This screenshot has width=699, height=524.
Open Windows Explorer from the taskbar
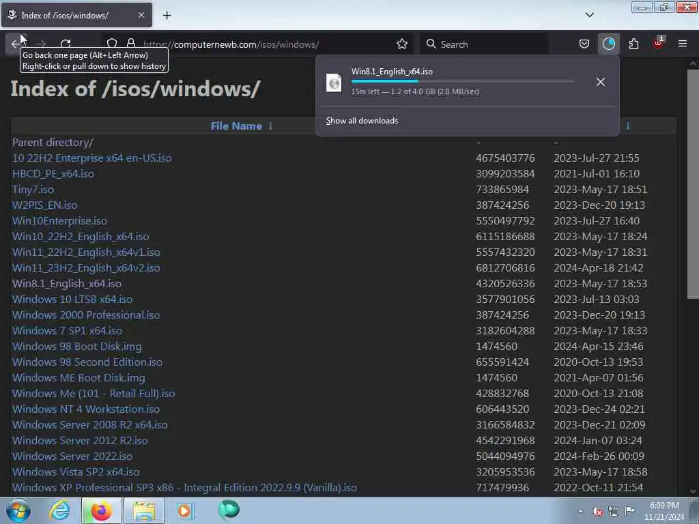click(144, 510)
